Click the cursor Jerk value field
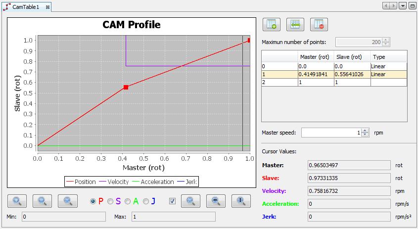418x229 pixels. 349,217
